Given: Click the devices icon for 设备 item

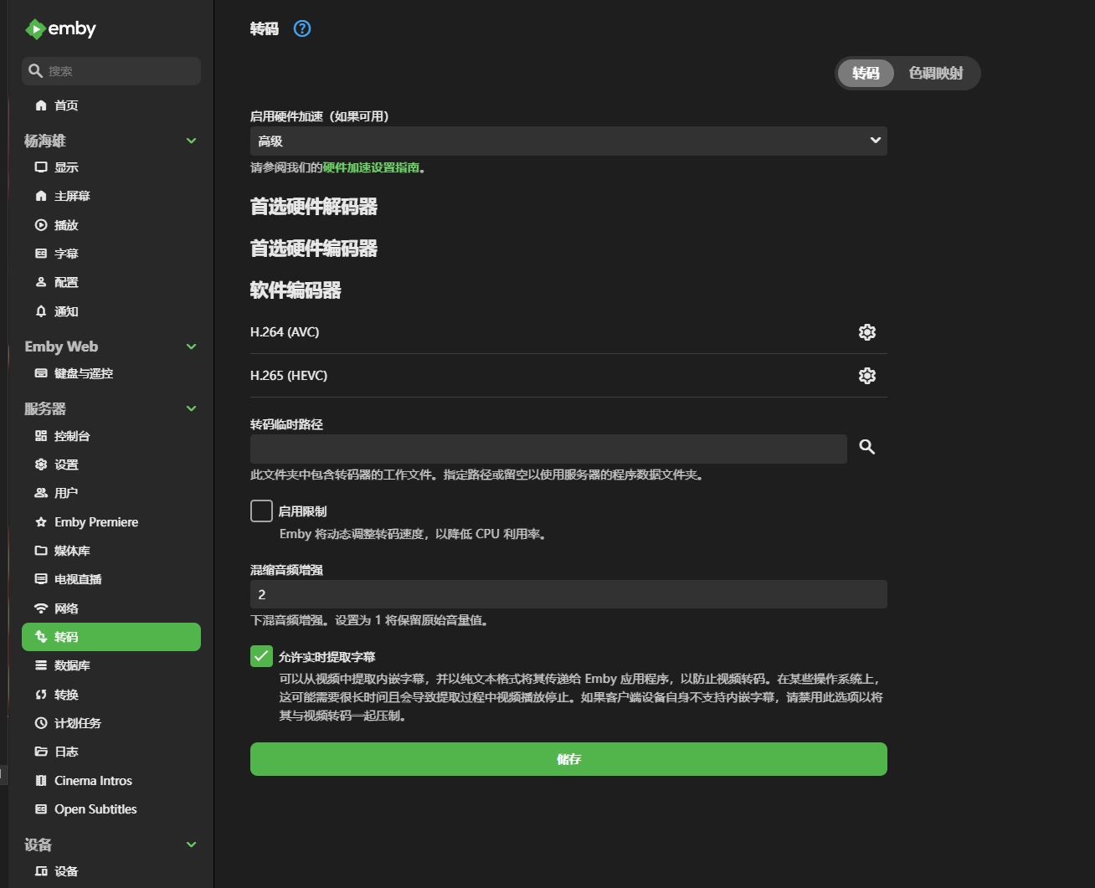Looking at the screenshot, I should (41, 871).
